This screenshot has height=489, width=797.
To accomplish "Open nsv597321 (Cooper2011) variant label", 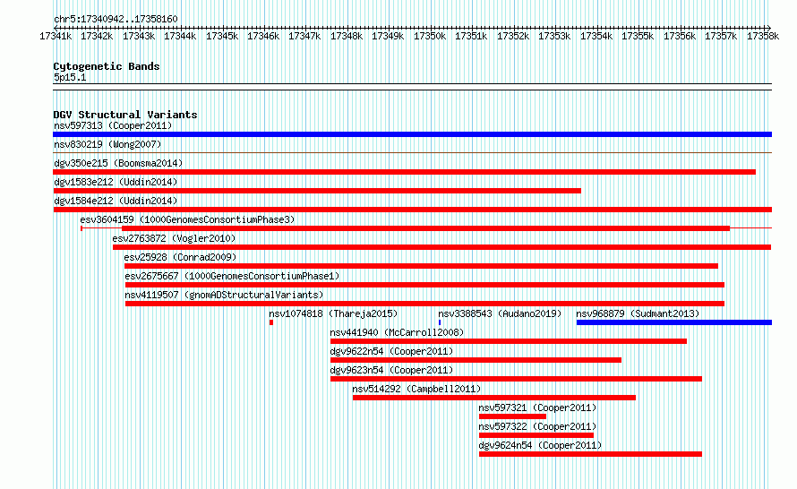I will (537, 407).
